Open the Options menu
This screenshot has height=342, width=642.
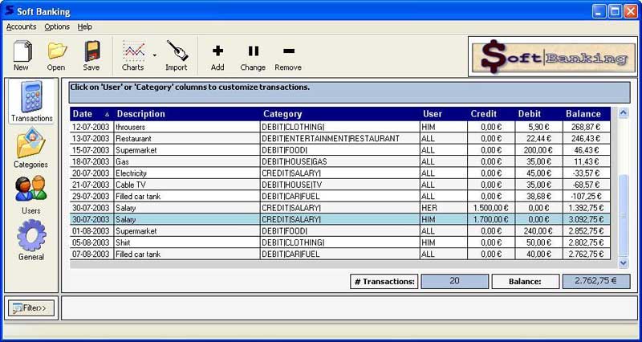(x=57, y=26)
